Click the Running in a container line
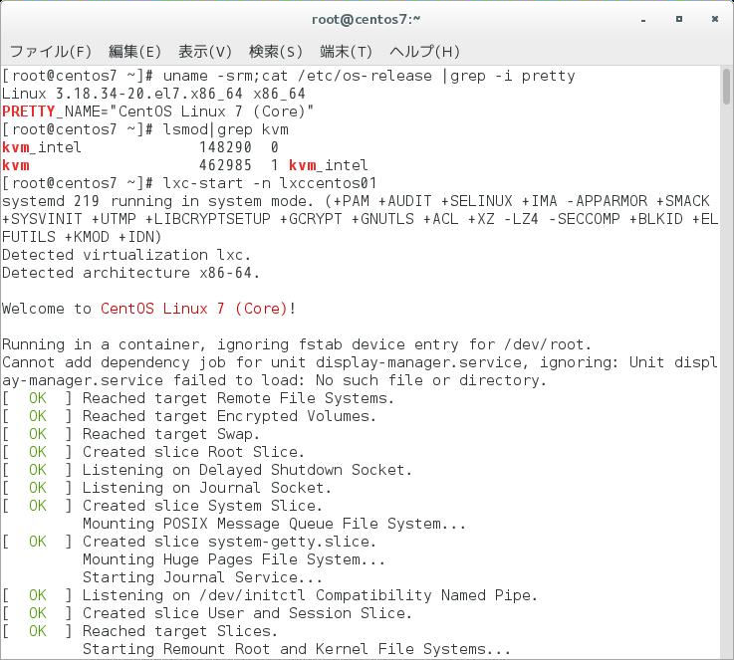The height and width of the screenshot is (660, 734). tap(297, 344)
